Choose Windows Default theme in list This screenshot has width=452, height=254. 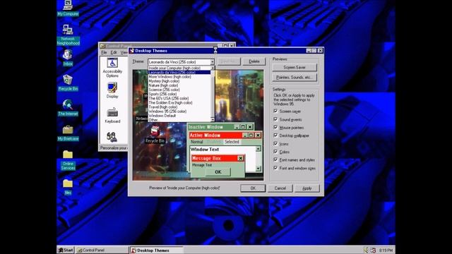coord(179,116)
